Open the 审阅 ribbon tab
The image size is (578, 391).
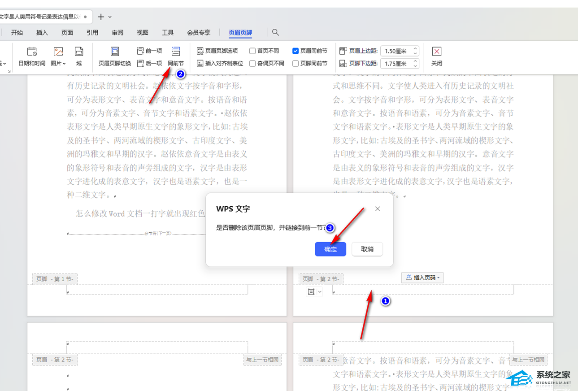click(x=117, y=32)
